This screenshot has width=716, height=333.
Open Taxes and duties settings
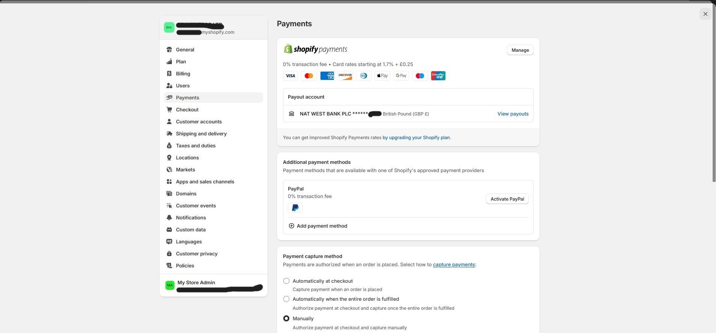pyautogui.click(x=214, y=145)
